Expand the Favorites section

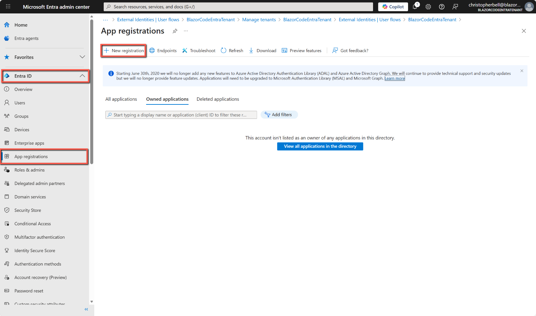(82, 57)
